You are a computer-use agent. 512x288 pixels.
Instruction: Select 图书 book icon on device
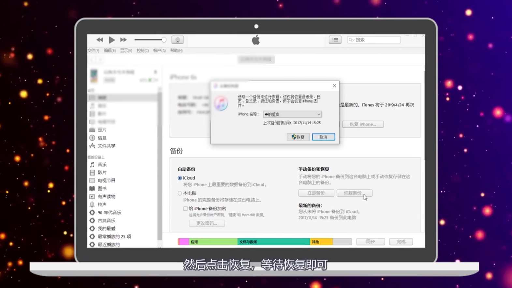tap(92, 189)
